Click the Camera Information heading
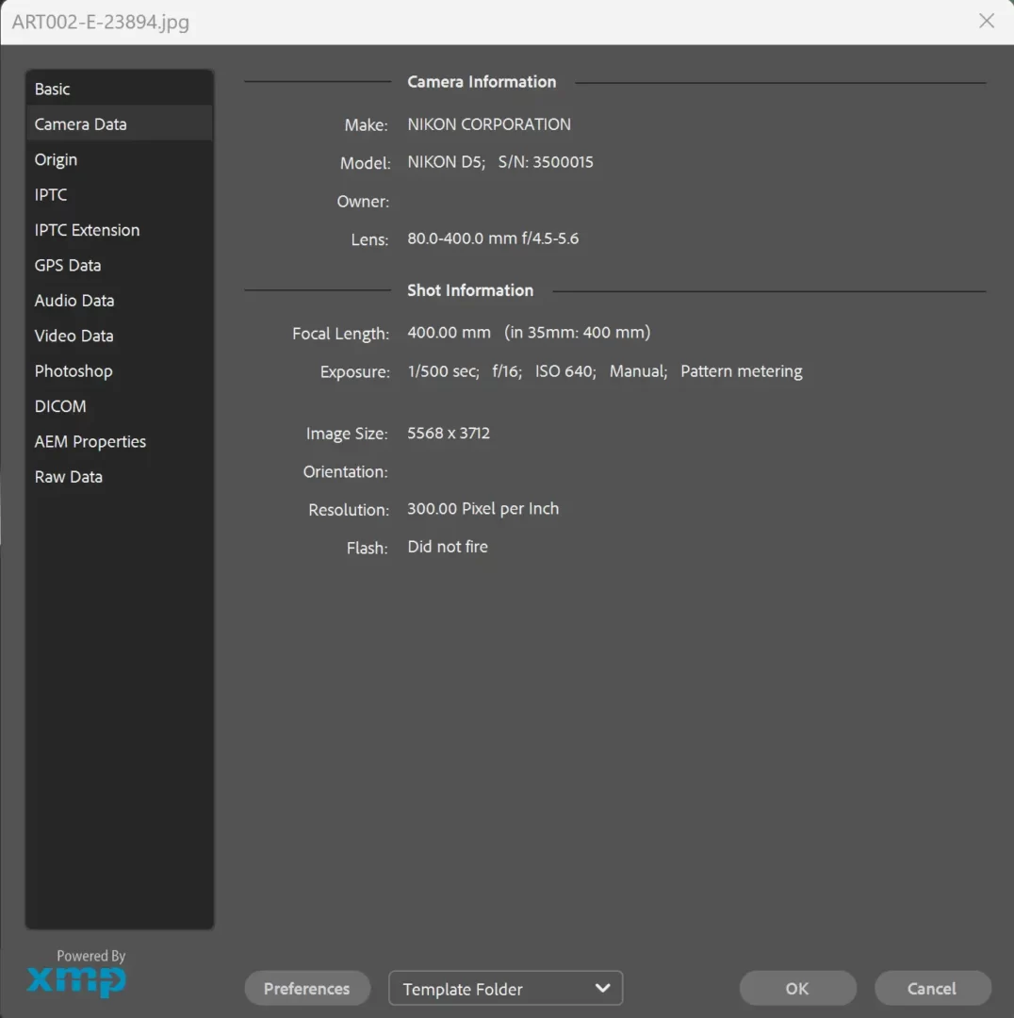 [x=482, y=82]
